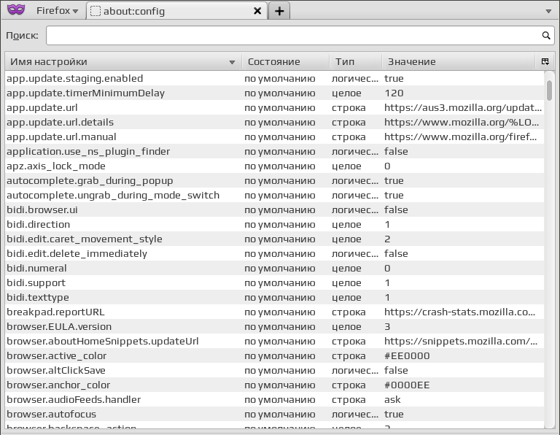Select browser.audioFeeds.handler preference
560x435 pixels.
point(275,400)
